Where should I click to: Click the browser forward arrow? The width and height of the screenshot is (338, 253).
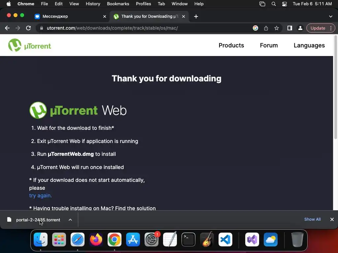pyautogui.click(x=18, y=28)
